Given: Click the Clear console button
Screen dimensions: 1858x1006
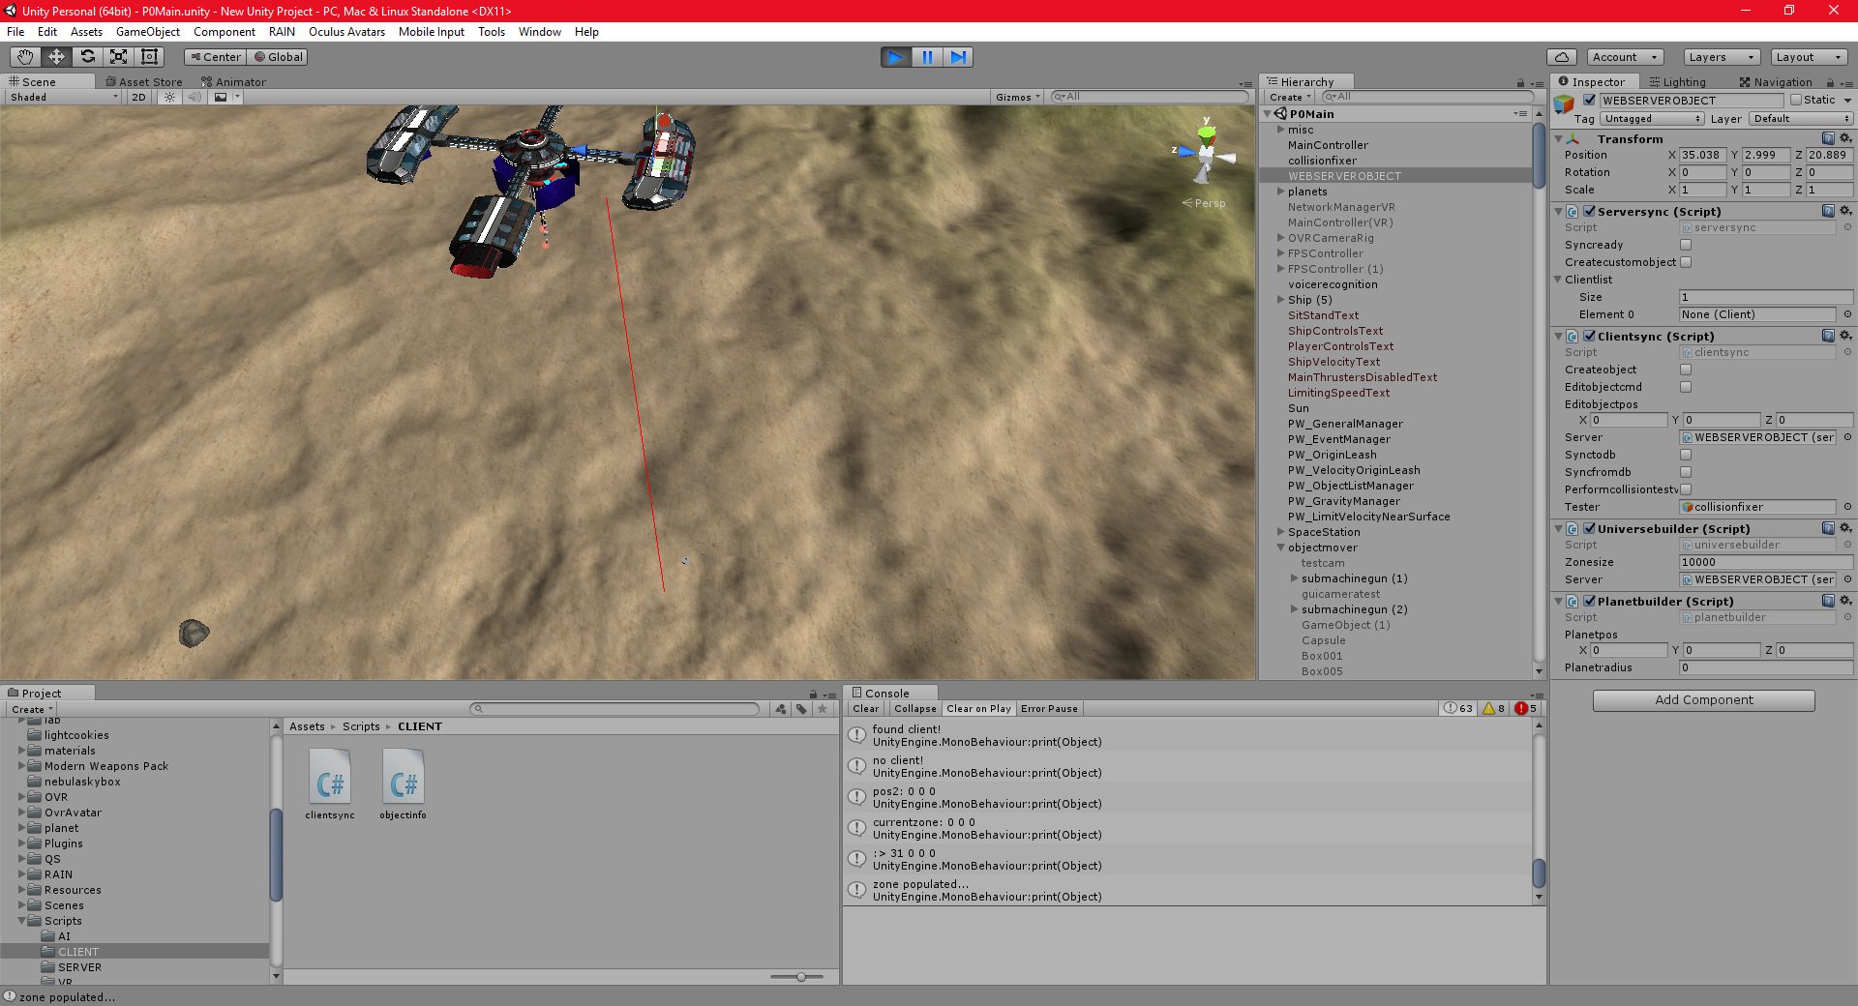Looking at the screenshot, I should (x=866, y=708).
